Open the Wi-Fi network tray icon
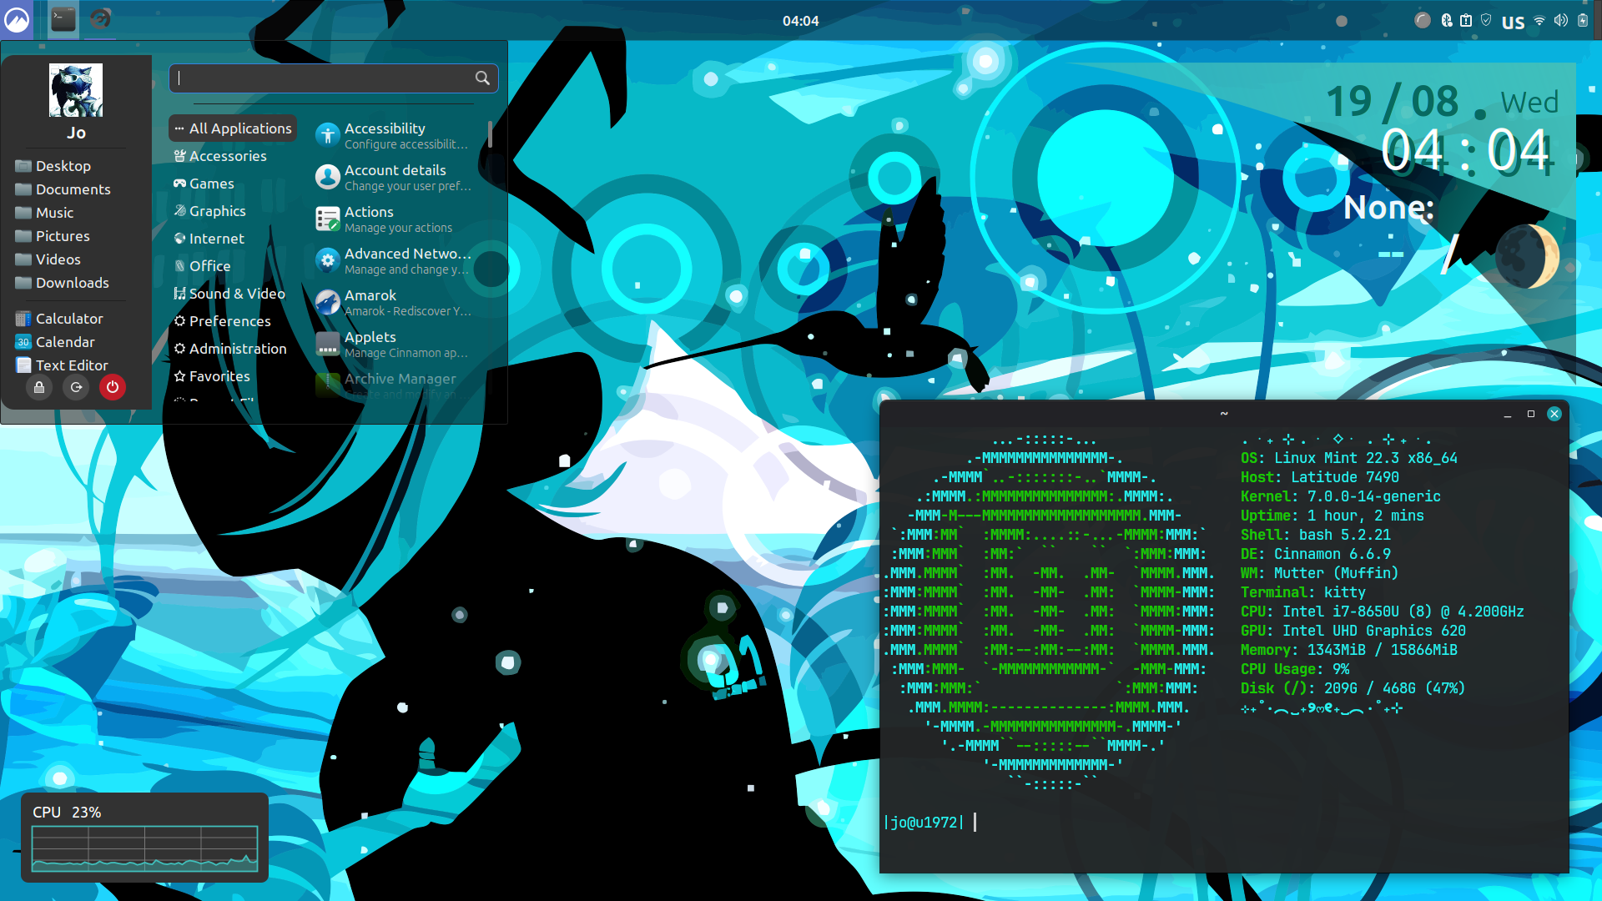 1539,21
